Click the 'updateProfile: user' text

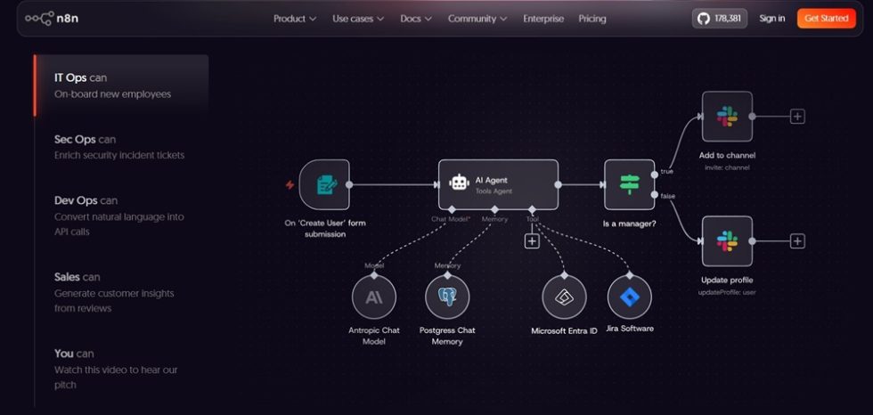pyautogui.click(x=727, y=292)
